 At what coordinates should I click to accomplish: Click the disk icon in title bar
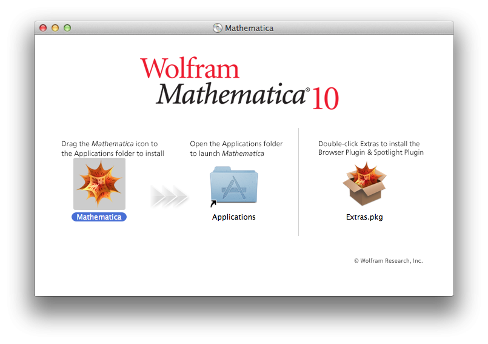217,28
